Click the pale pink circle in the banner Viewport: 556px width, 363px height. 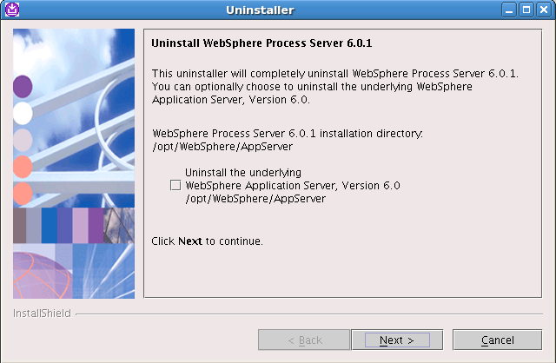[23, 140]
